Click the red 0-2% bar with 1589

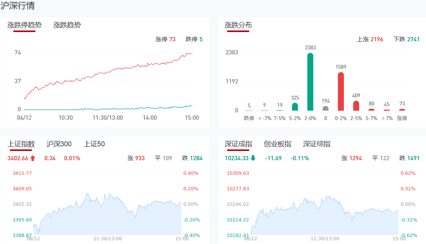pyautogui.click(x=341, y=91)
